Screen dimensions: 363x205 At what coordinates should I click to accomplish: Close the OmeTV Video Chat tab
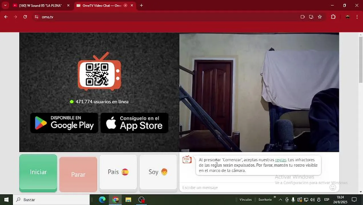pos(132,5)
